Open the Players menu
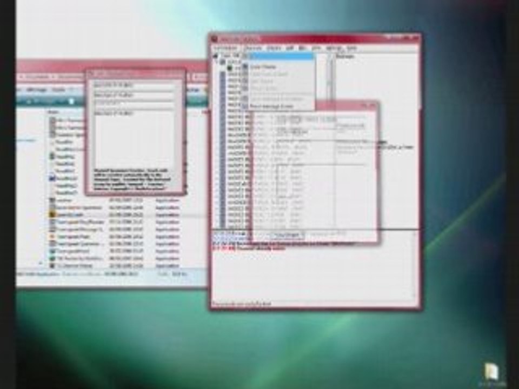This screenshot has width=519, height=389. point(274,48)
